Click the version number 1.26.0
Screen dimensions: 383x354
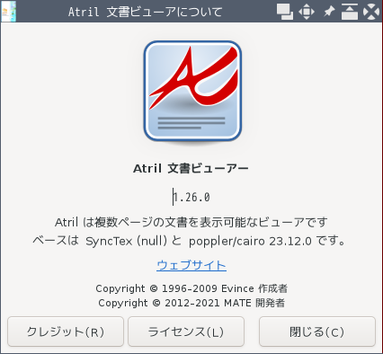tap(191, 198)
